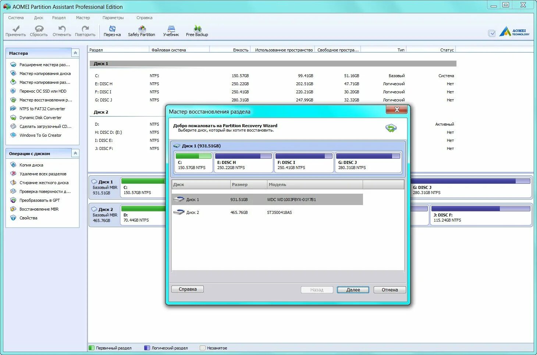537x355 pixels.
Task: Open the Мастер menu
Action: point(83,18)
